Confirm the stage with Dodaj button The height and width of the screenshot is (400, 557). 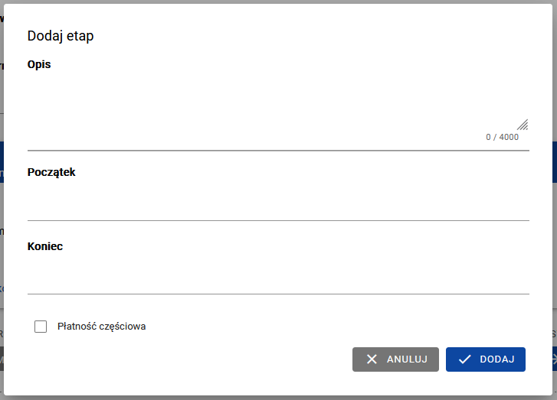point(486,359)
